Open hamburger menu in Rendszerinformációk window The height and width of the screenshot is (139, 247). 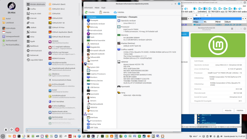coord(232,29)
